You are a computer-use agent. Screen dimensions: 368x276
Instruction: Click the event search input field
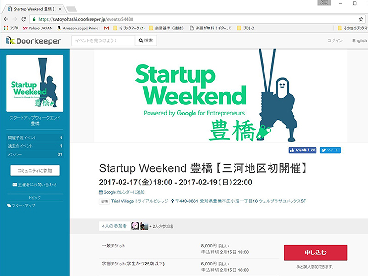click(103, 41)
